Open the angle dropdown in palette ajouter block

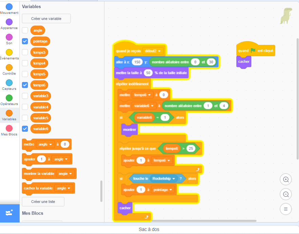(61, 159)
